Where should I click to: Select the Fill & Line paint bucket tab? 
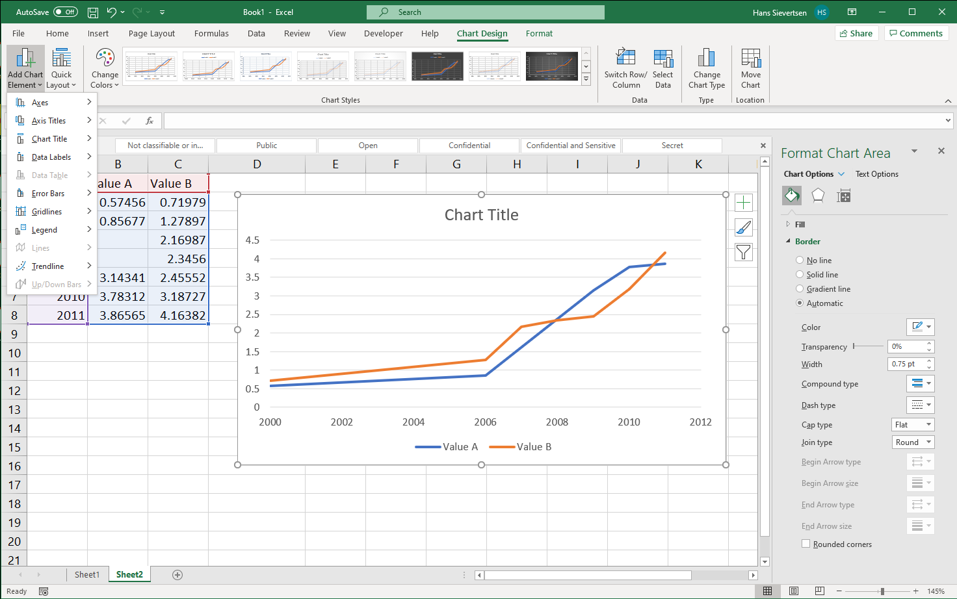(792, 196)
